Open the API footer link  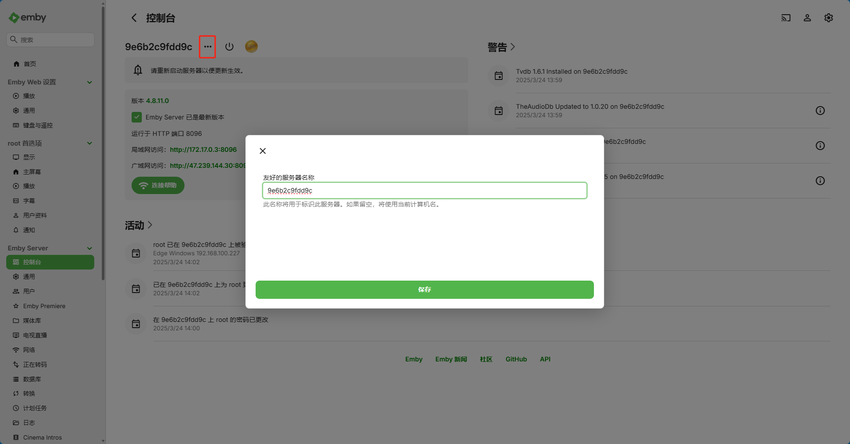point(545,359)
